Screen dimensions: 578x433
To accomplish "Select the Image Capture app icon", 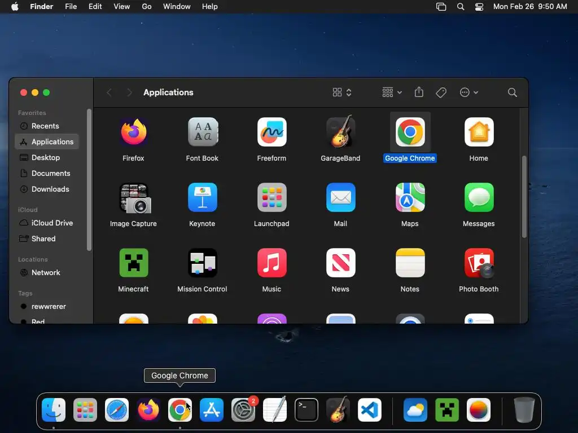I will tap(134, 198).
